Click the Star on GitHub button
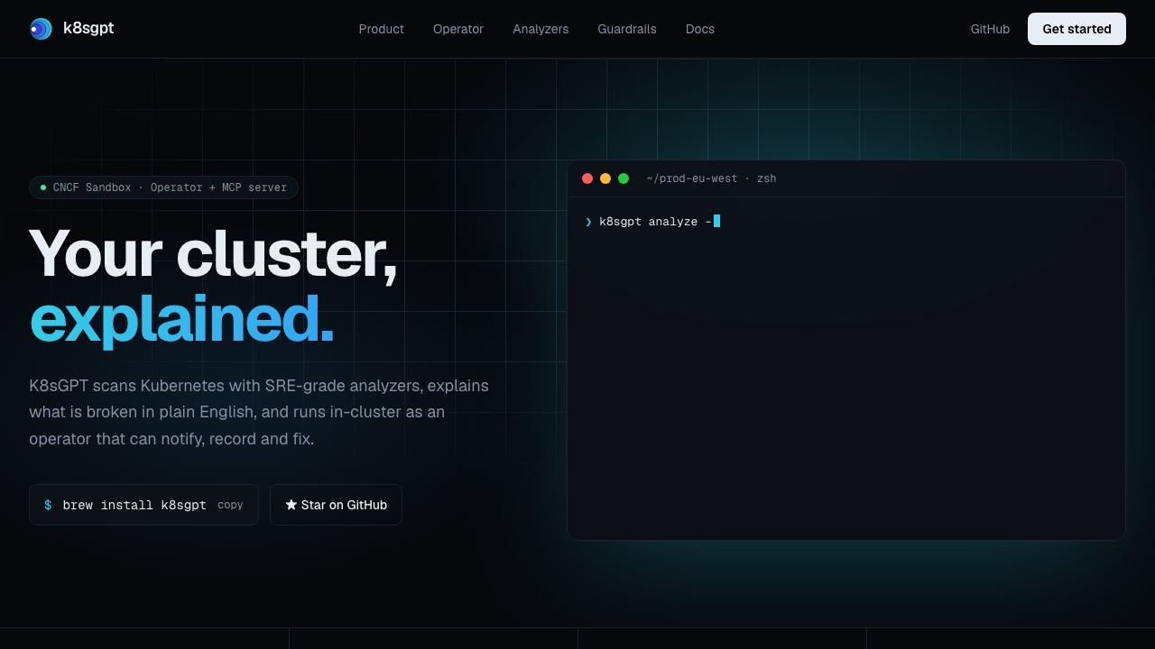 (336, 505)
